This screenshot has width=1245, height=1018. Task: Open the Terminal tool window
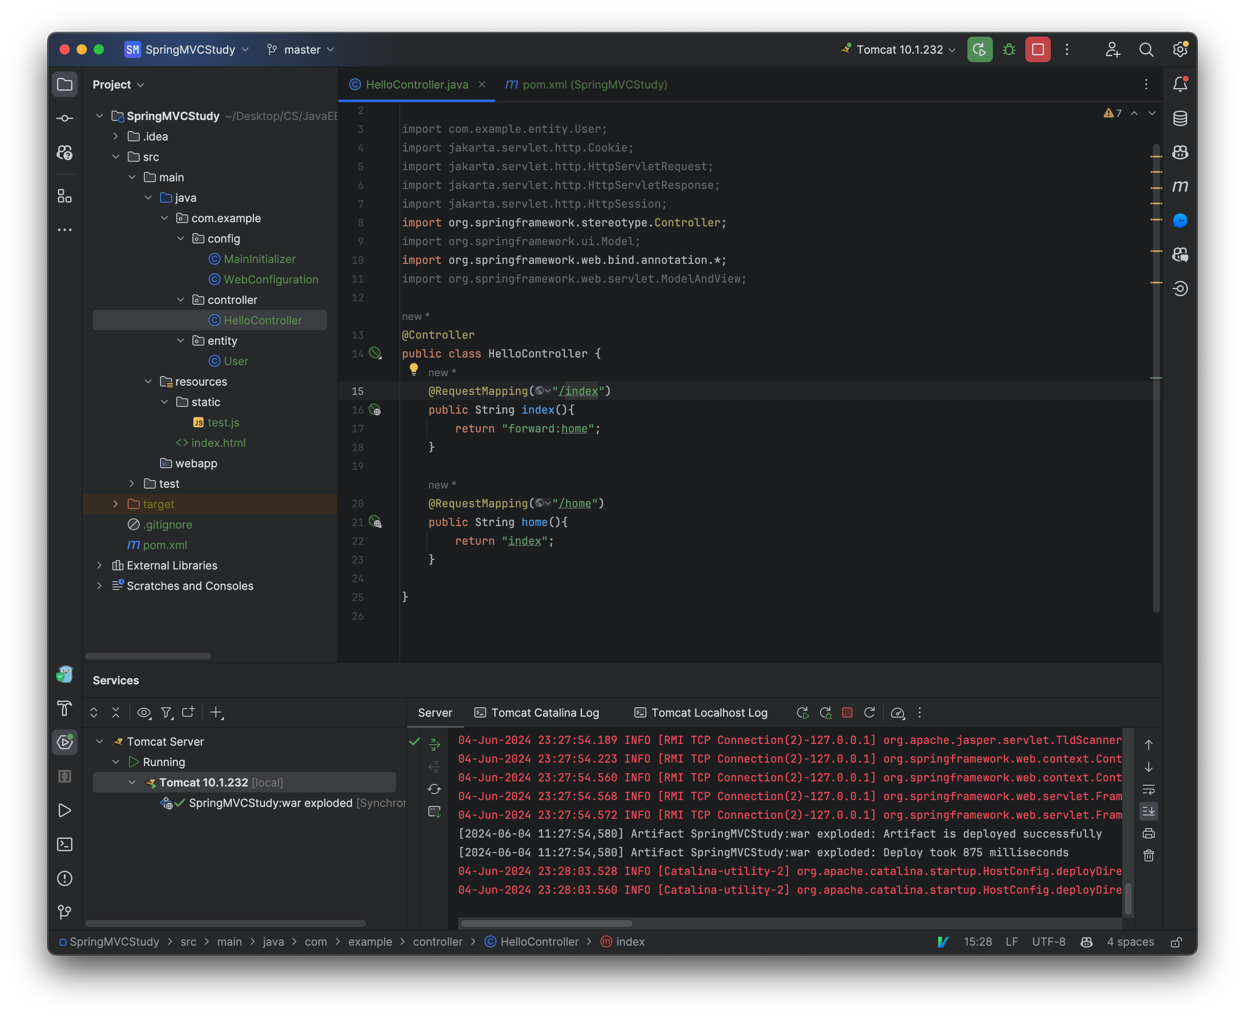65,844
